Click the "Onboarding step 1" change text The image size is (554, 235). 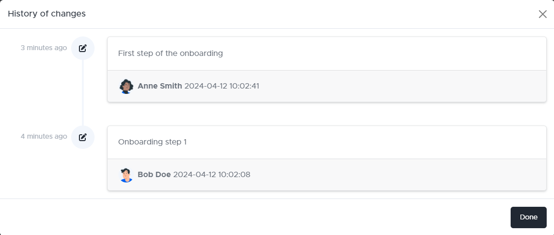[152, 142]
